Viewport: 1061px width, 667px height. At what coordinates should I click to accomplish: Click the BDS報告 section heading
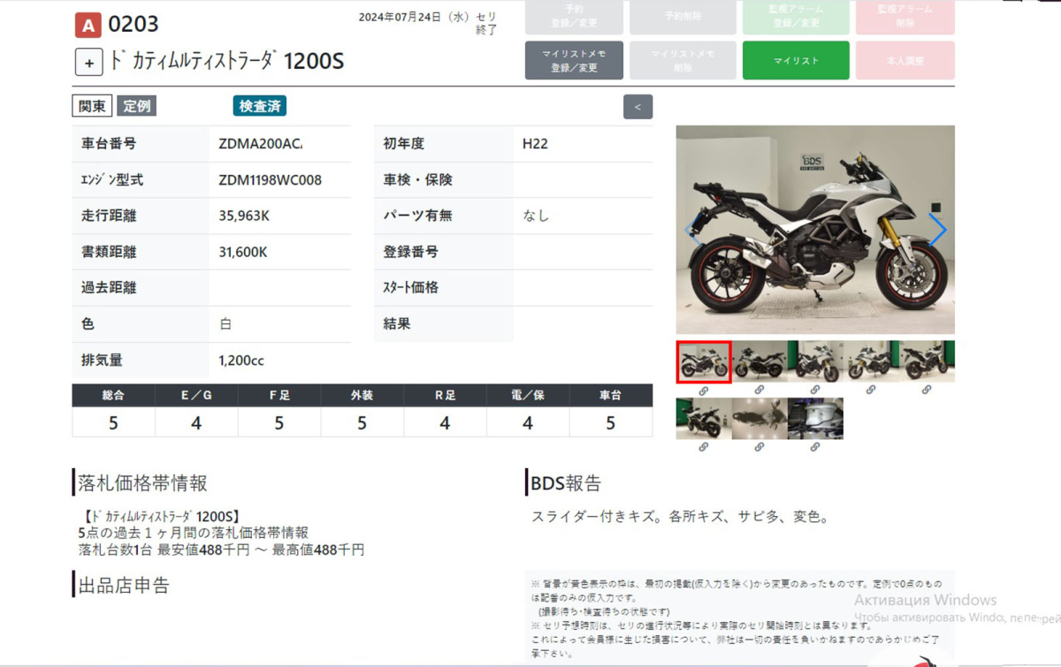[566, 483]
